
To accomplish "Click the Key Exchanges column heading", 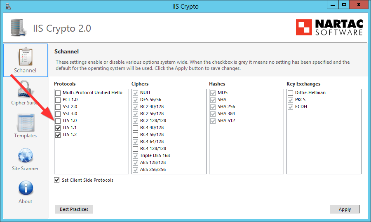I will tap(303, 84).
